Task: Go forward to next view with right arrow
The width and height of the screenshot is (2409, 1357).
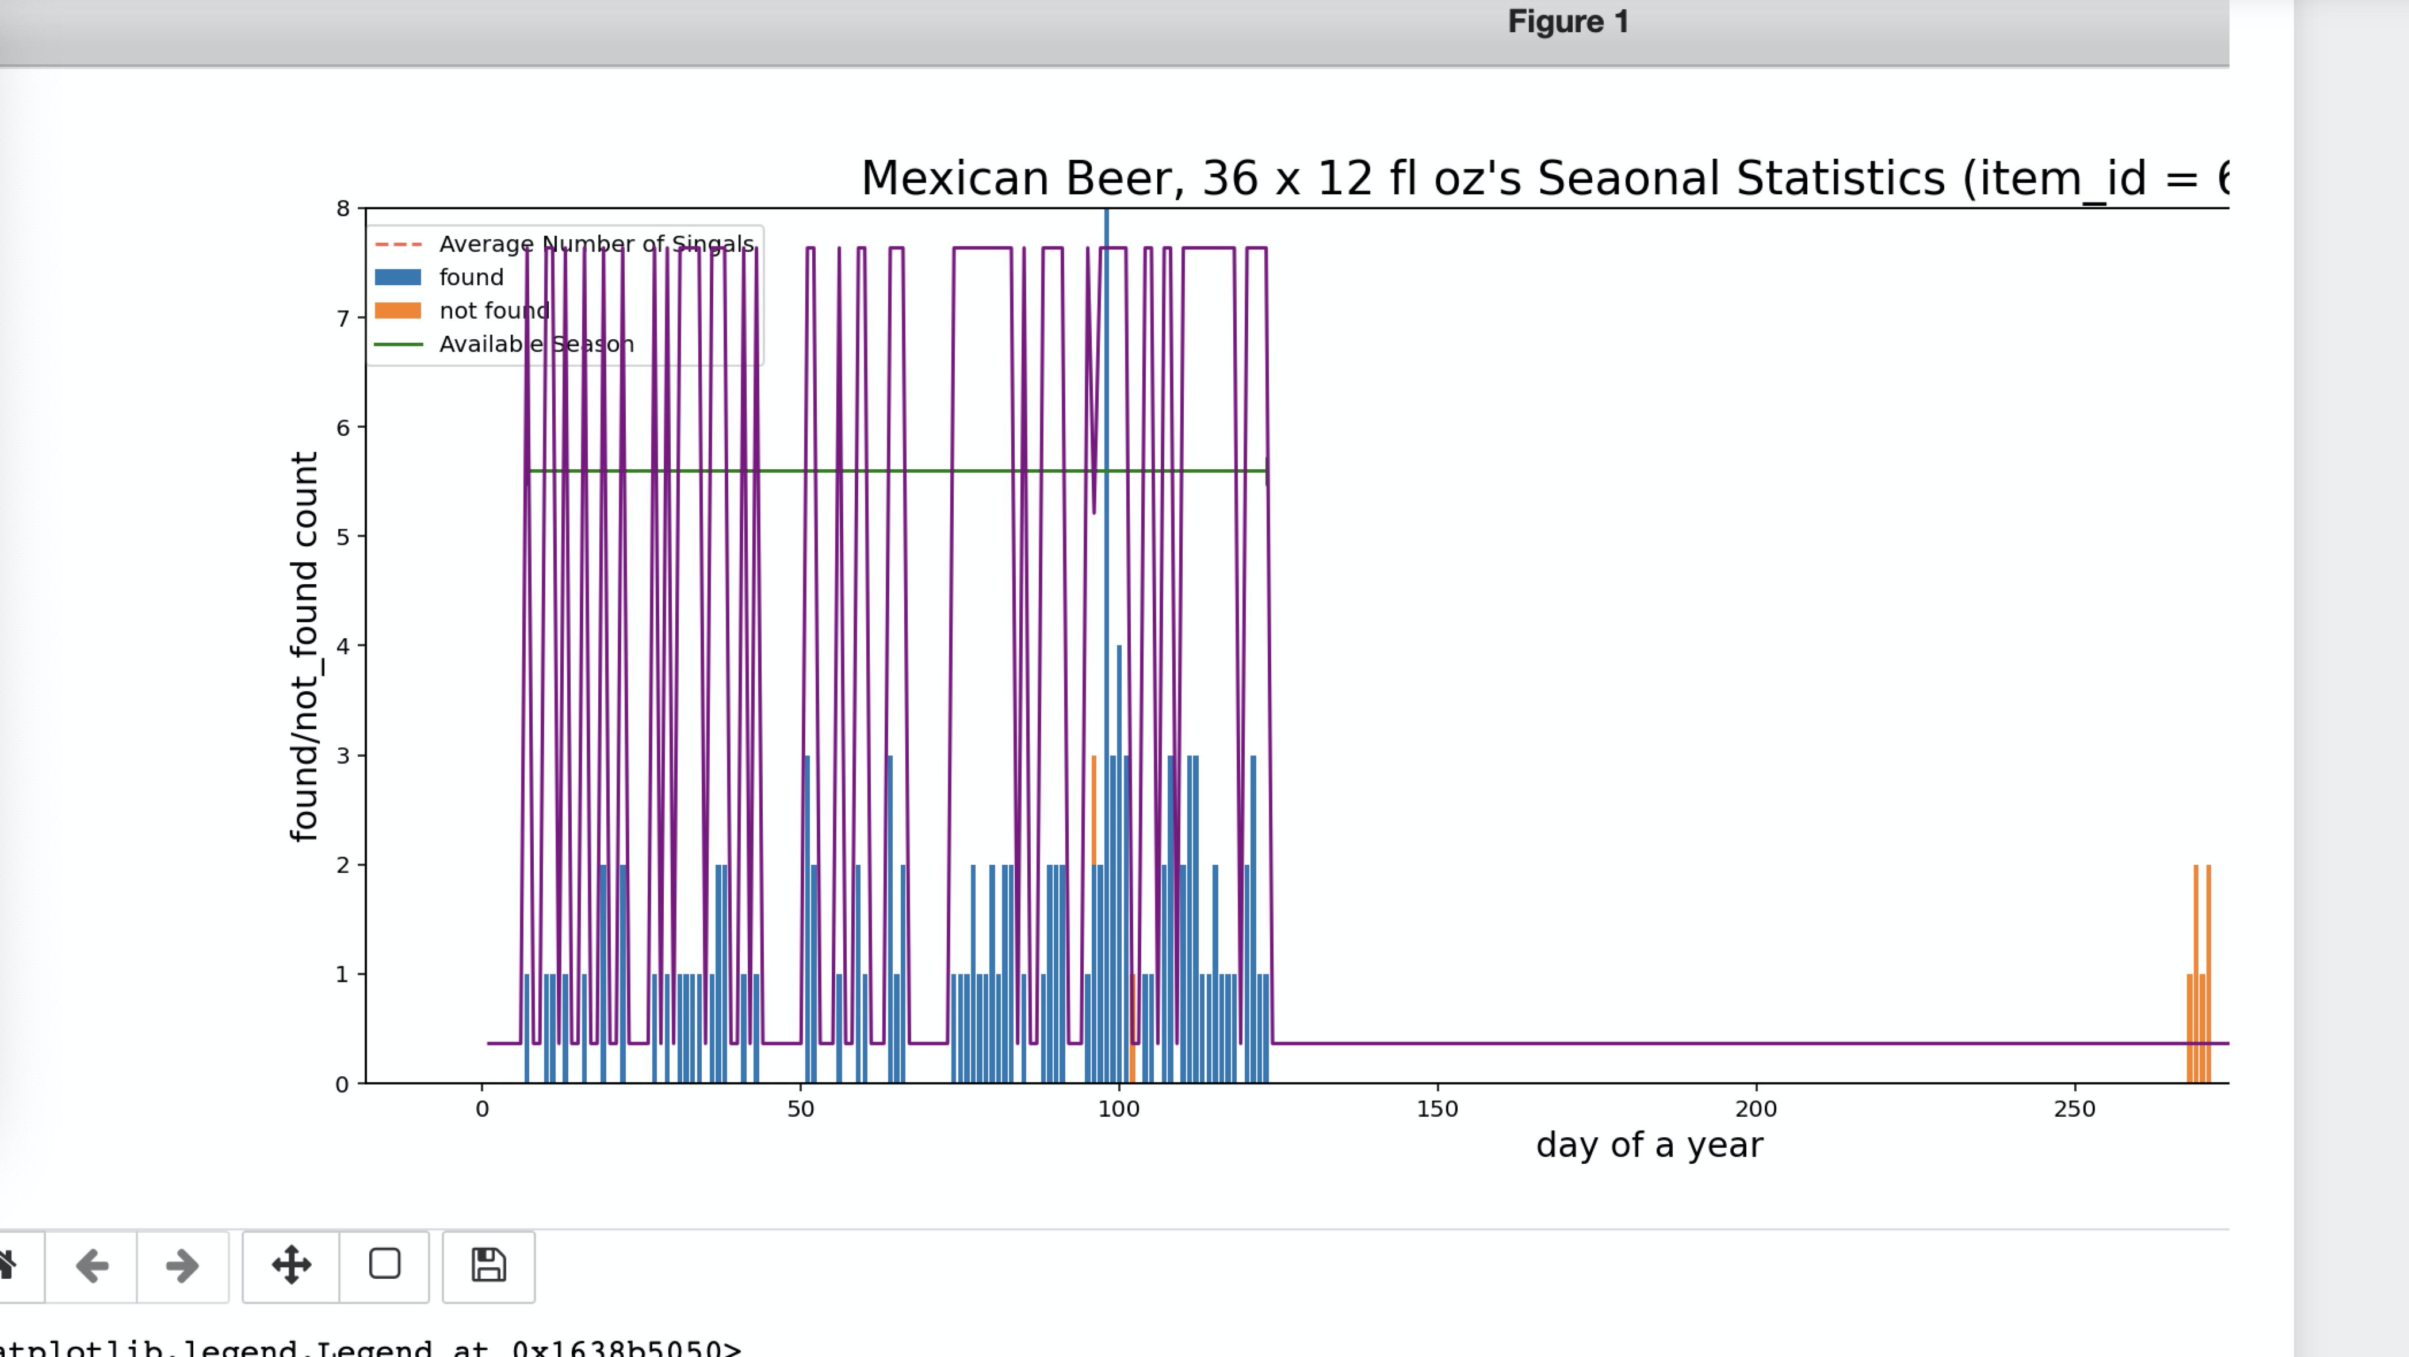Action: pyautogui.click(x=182, y=1266)
